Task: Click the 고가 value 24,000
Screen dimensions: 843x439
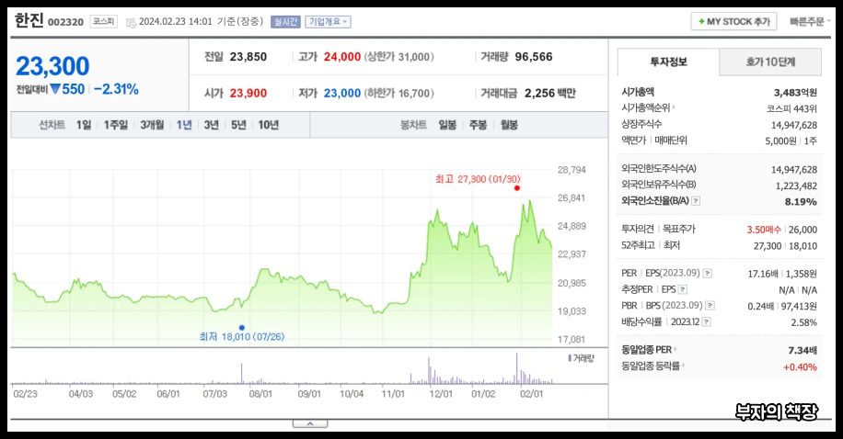Action: (342, 57)
